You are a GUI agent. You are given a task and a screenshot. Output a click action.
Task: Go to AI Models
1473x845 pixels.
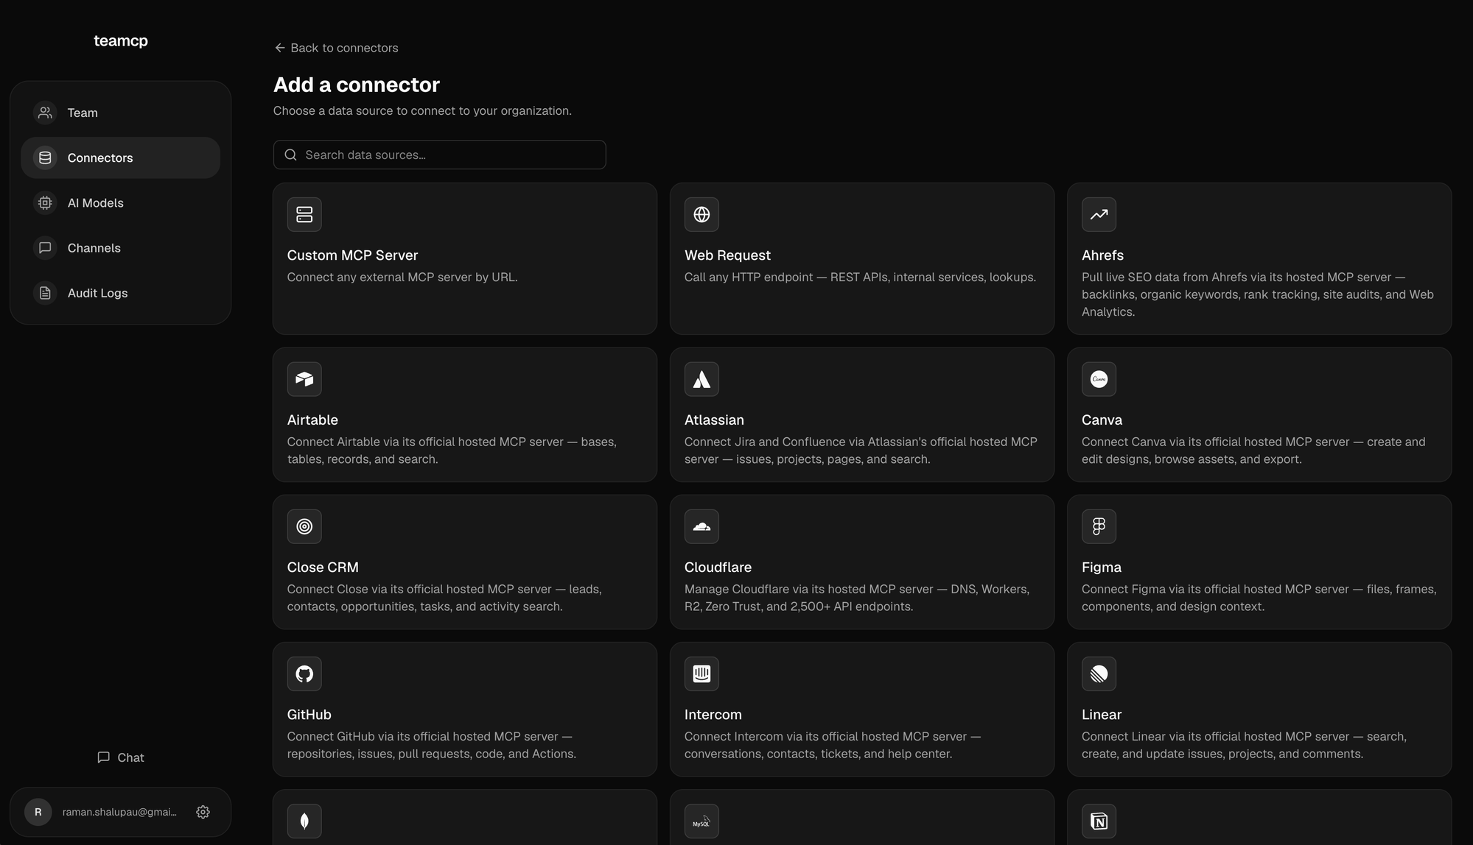(x=121, y=202)
